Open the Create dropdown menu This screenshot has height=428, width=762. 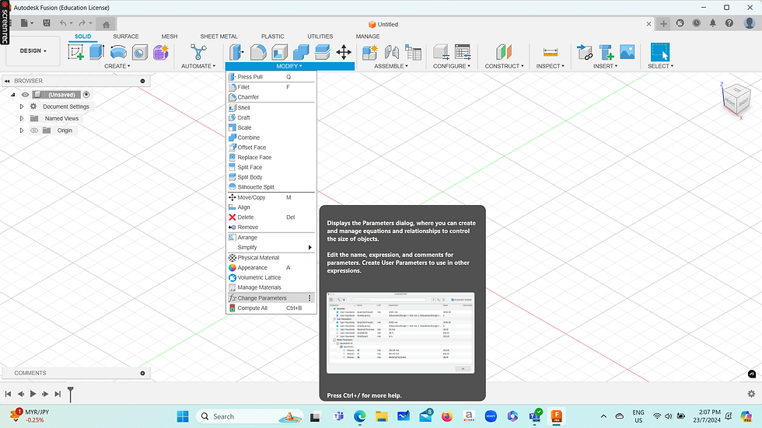pyautogui.click(x=117, y=66)
